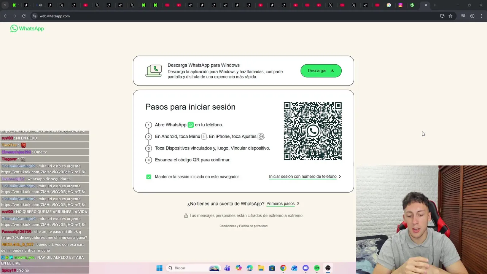Click Toca Dispositivos vinculados step text
Viewport: 487px width, 274px height.
point(212,148)
